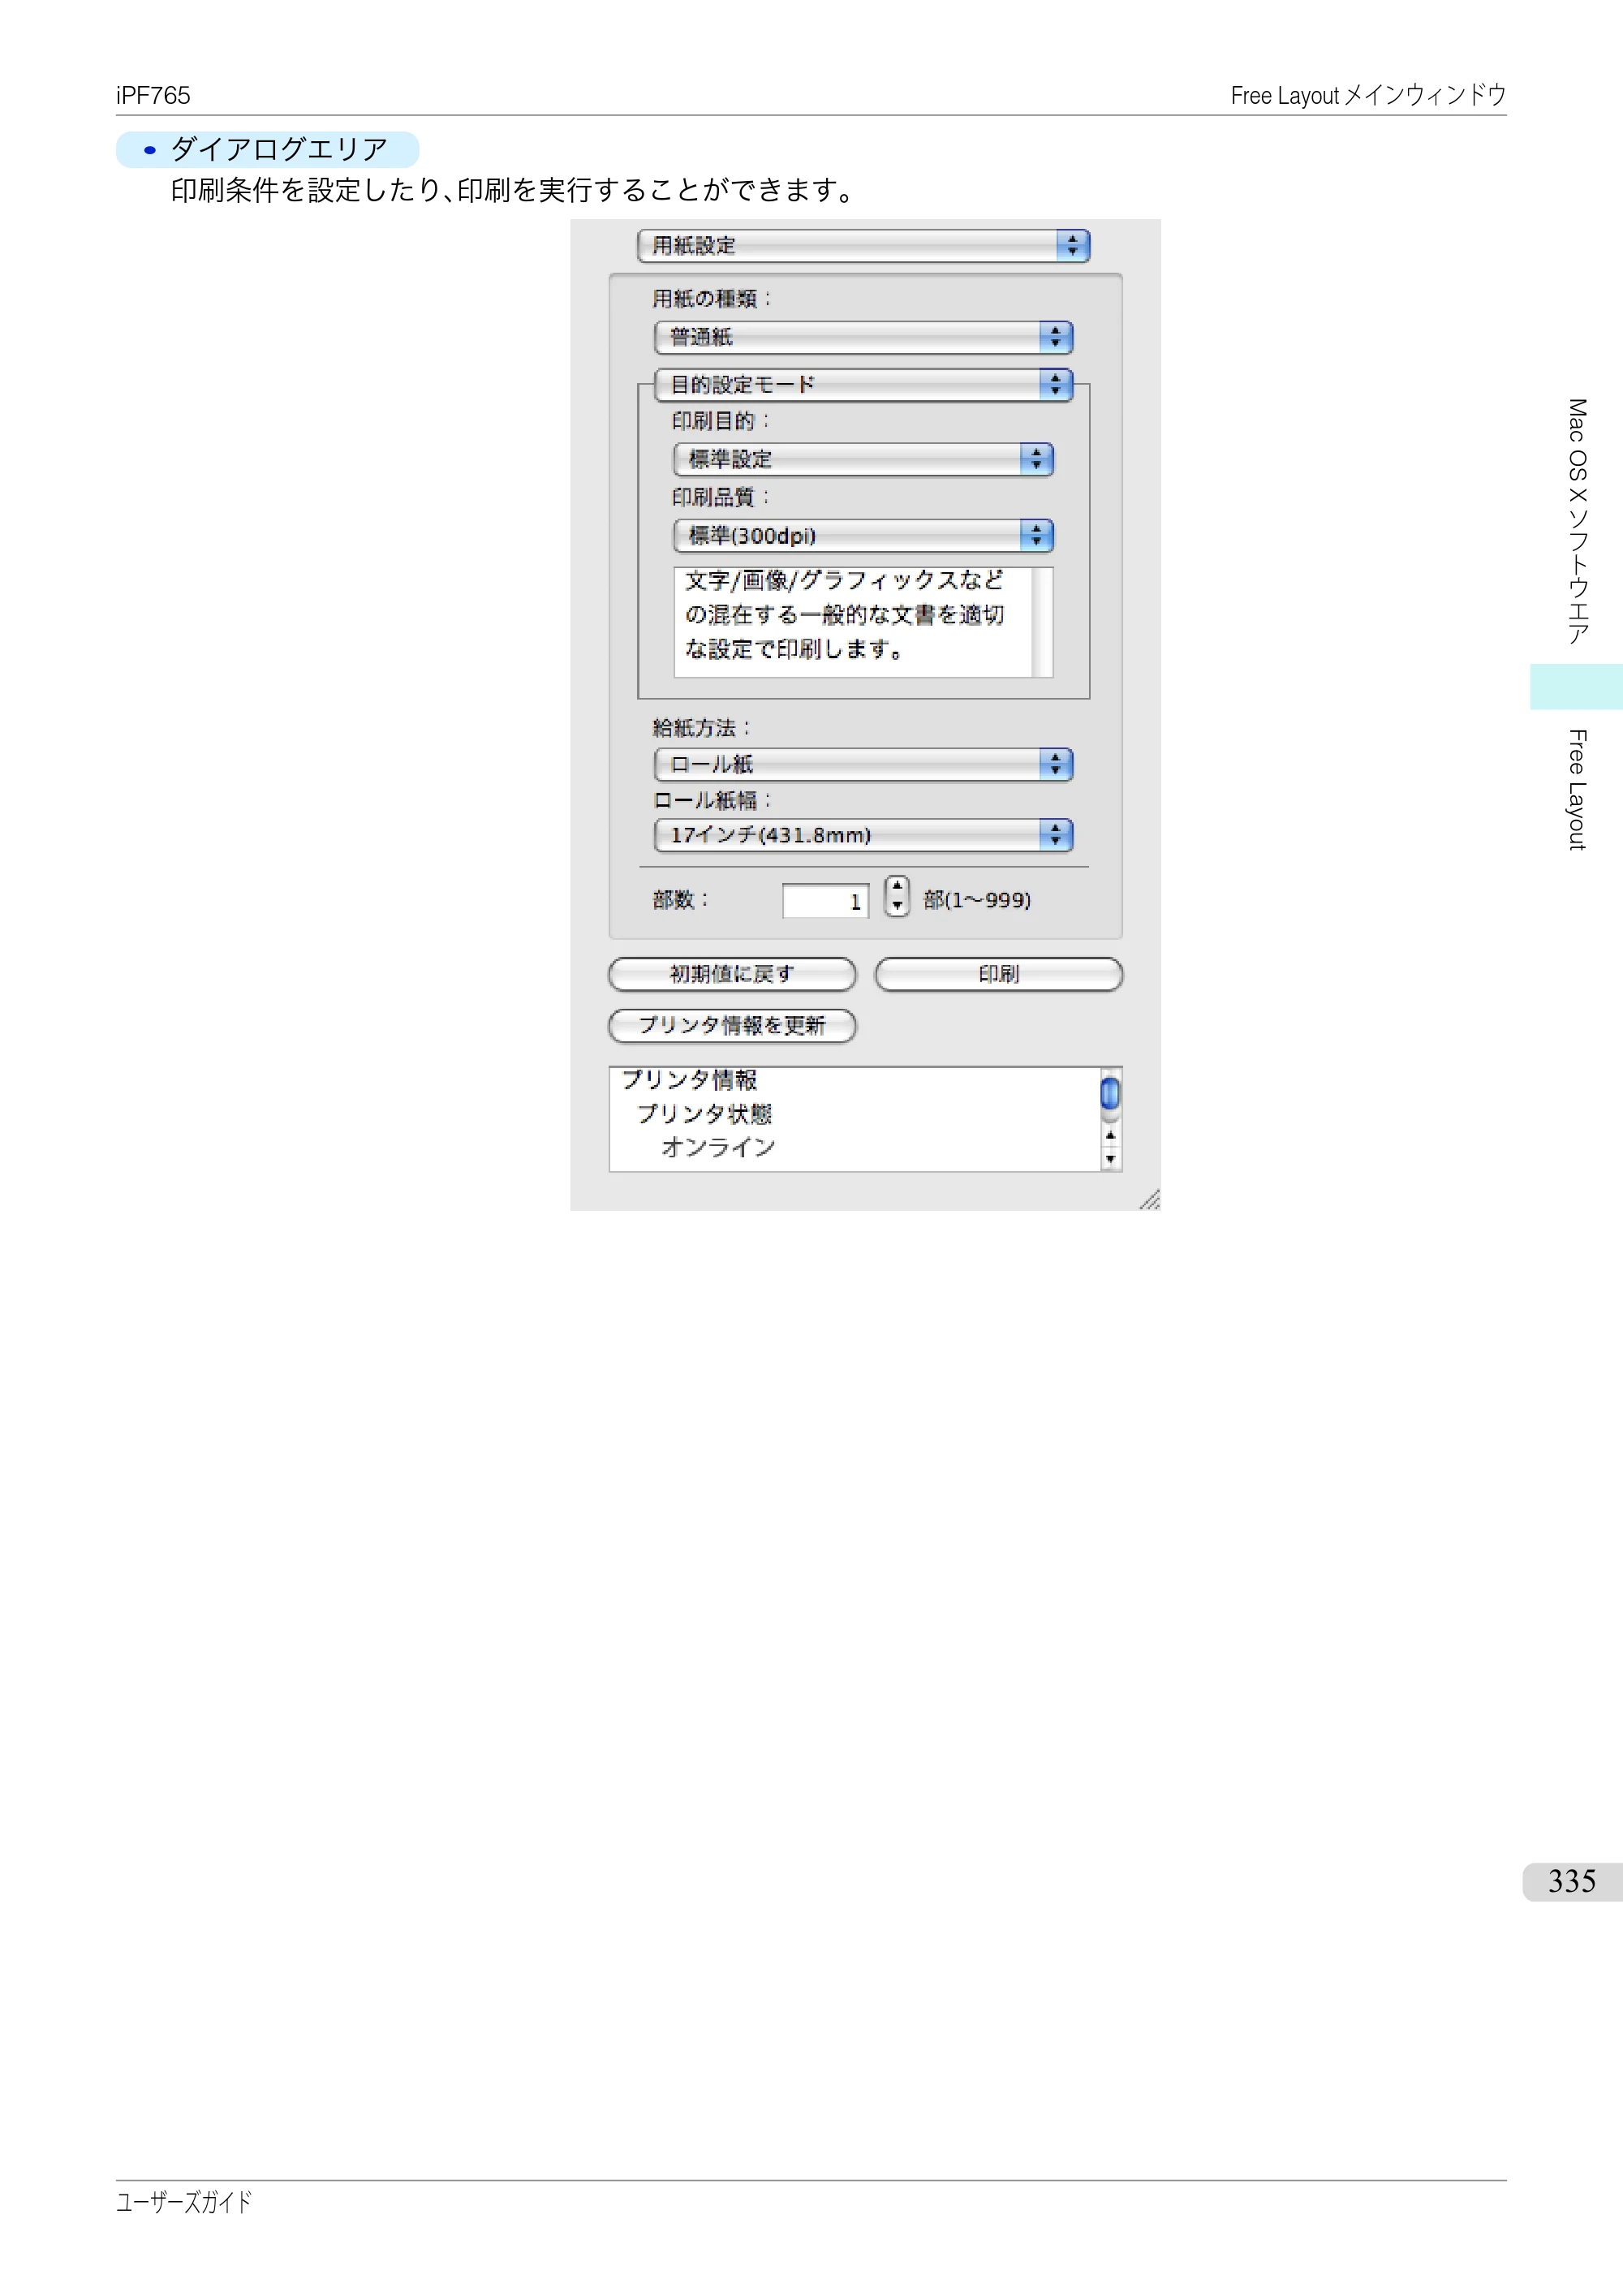Click the プリンタ情報 list scrollbar thumb
Viewport: 1623px width, 2296px height.
[x=1110, y=1094]
